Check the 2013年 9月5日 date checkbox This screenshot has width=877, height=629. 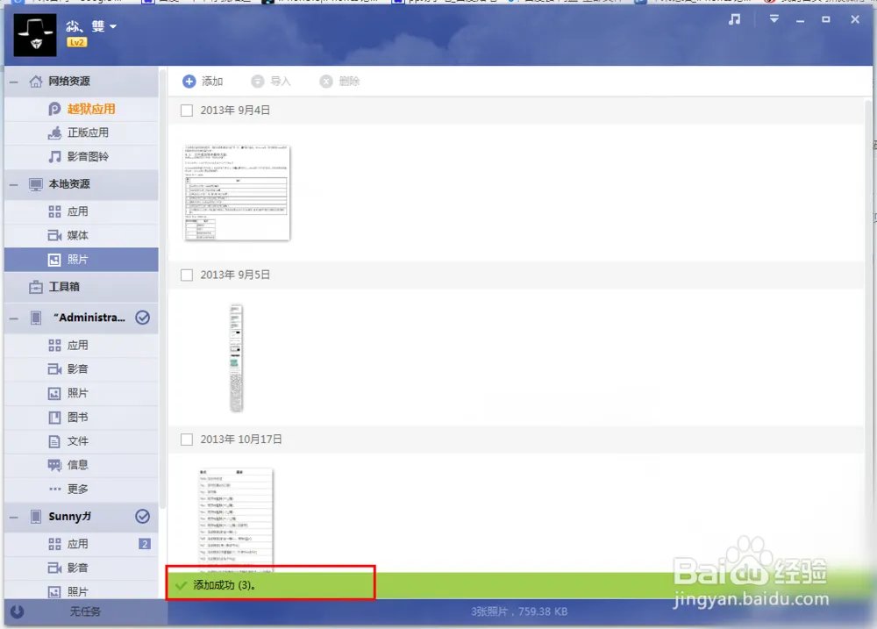(186, 275)
